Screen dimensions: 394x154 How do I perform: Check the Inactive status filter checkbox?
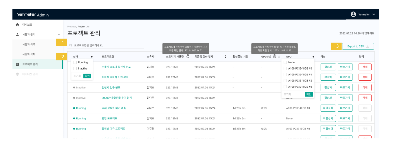tap(75, 69)
